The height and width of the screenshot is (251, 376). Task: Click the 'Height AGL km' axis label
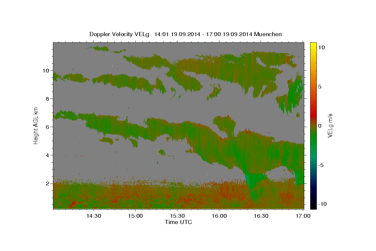coord(36,125)
